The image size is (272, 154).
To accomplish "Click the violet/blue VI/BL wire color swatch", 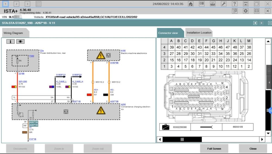I will [52, 87].
